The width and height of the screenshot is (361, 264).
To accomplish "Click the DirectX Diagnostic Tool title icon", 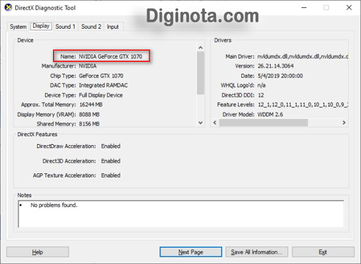I will pyautogui.click(x=8, y=8).
